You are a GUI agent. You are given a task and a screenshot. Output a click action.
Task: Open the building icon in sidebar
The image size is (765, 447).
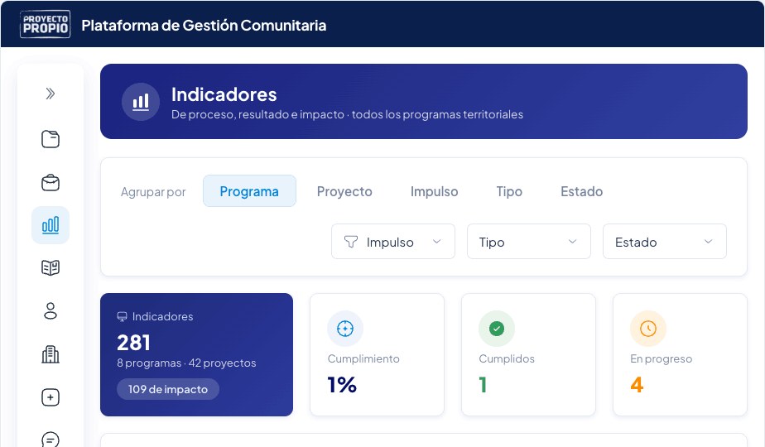point(51,354)
